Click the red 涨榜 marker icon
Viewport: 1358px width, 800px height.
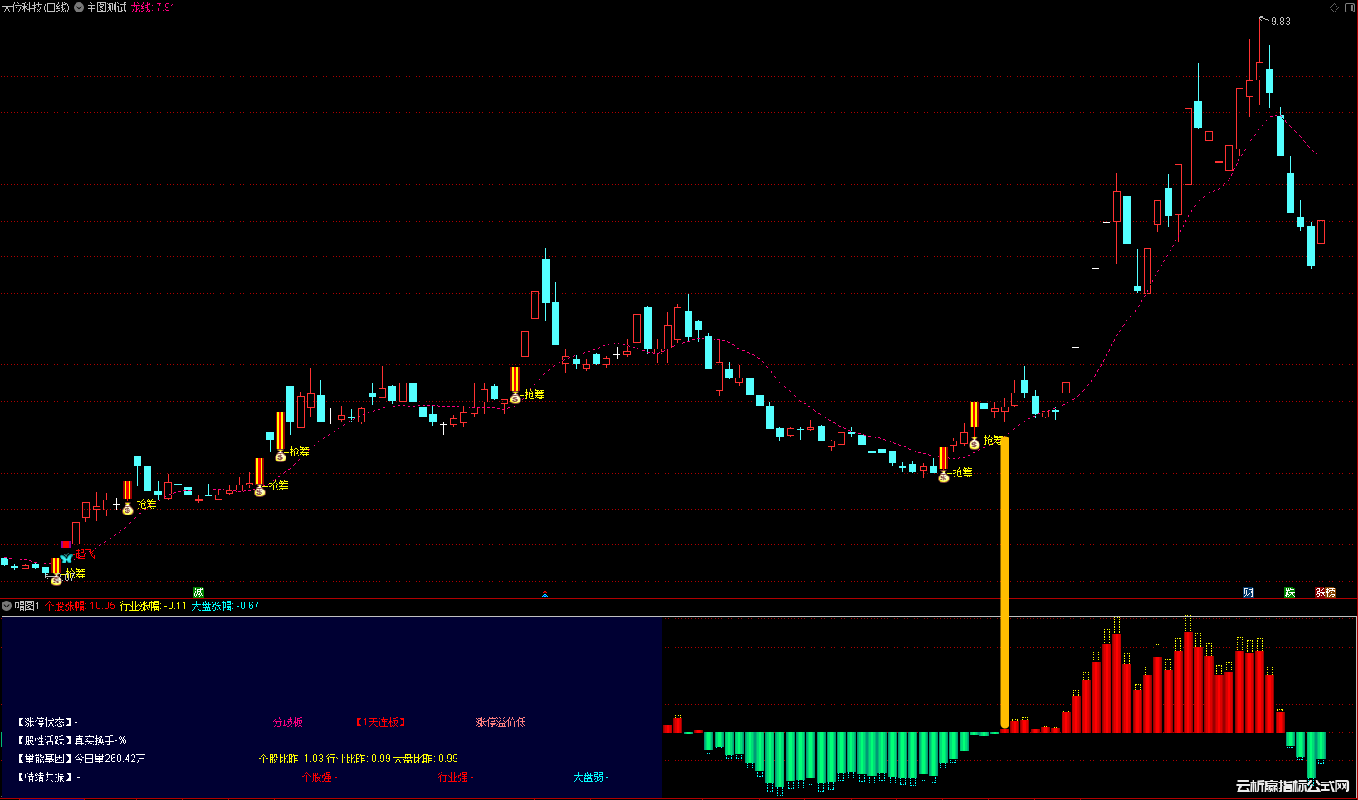click(x=1326, y=592)
